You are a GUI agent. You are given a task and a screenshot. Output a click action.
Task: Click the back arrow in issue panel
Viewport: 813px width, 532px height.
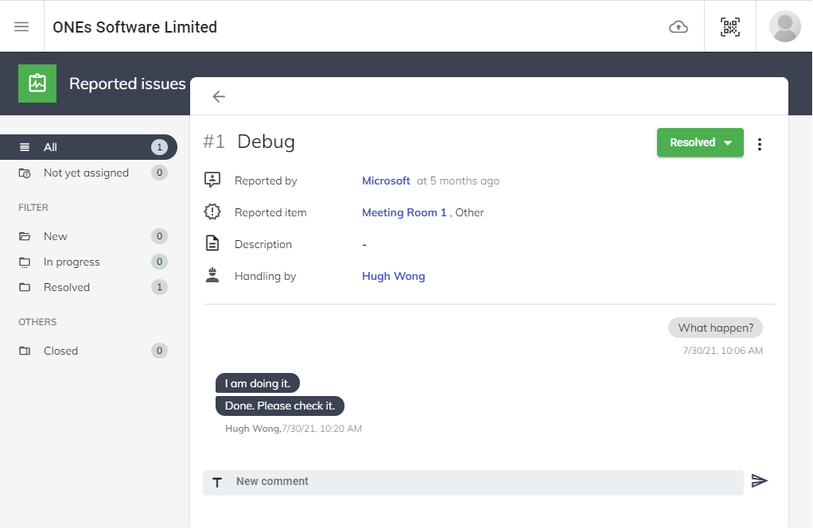(x=219, y=96)
